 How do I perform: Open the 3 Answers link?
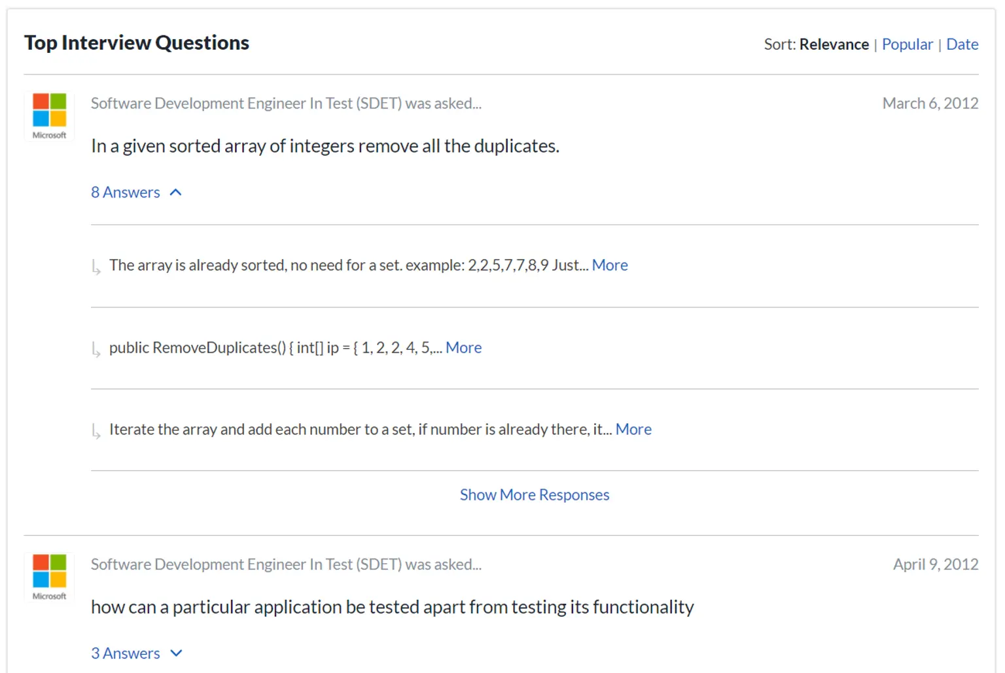[x=126, y=653]
